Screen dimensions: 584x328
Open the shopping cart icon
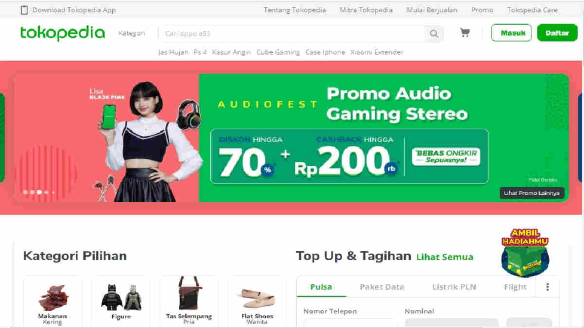(465, 32)
